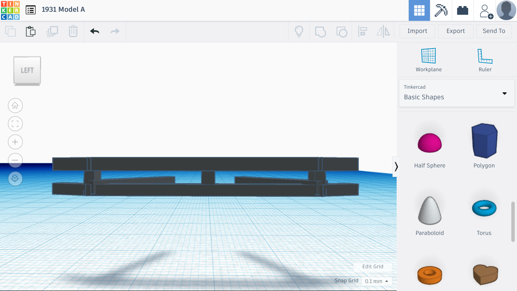Open the Tinkercad designs menu
This screenshot has width=517, height=291.
[x=30, y=9]
